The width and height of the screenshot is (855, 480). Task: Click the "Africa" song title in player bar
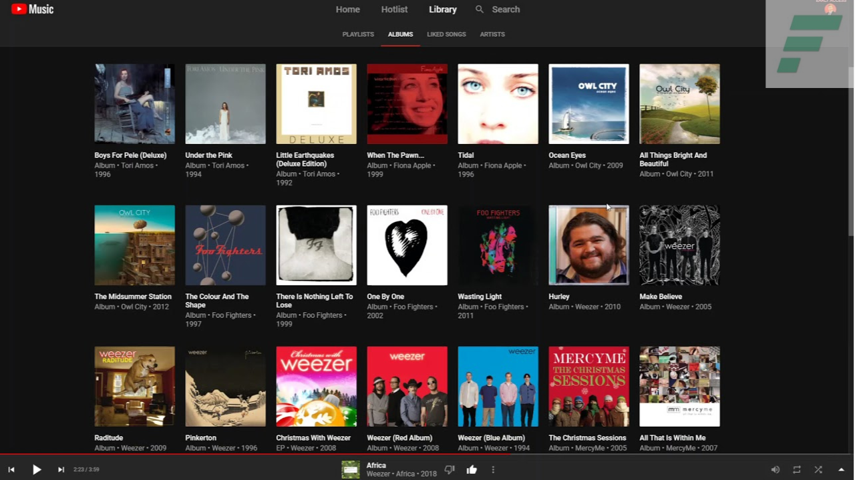coord(376,465)
